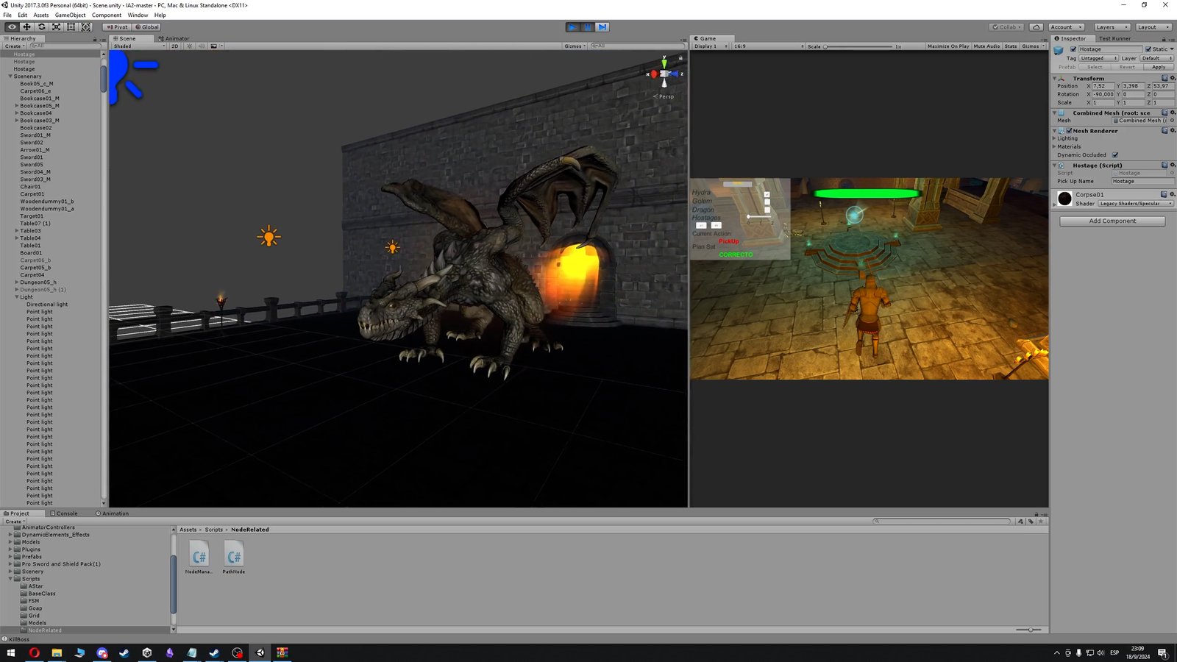Open the PathNode C# script file
This screenshot has height=662, width=1177.
234,557
